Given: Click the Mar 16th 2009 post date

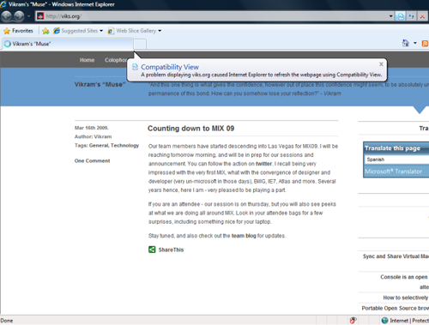Looking at the screenshot, I should (x=92, y=128).
